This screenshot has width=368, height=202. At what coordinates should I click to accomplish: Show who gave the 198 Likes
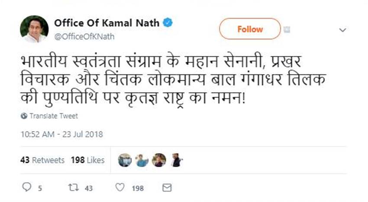tap(88, 160)
